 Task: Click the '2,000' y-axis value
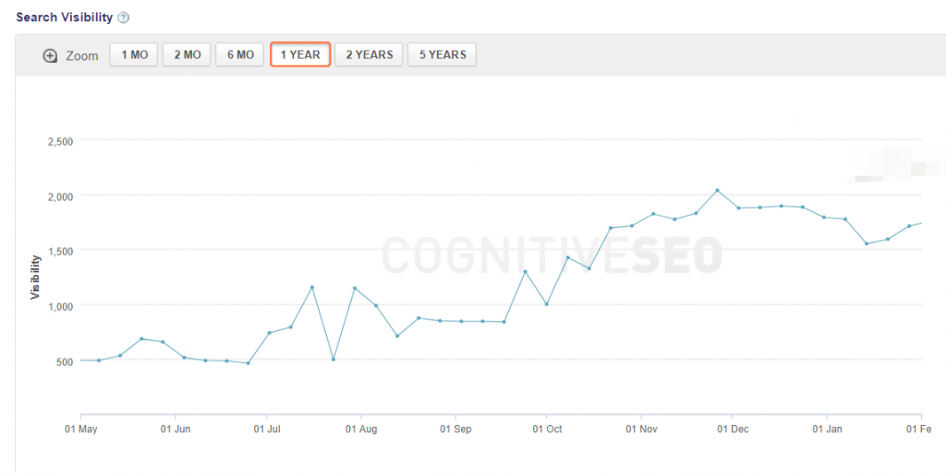[60, 196]
